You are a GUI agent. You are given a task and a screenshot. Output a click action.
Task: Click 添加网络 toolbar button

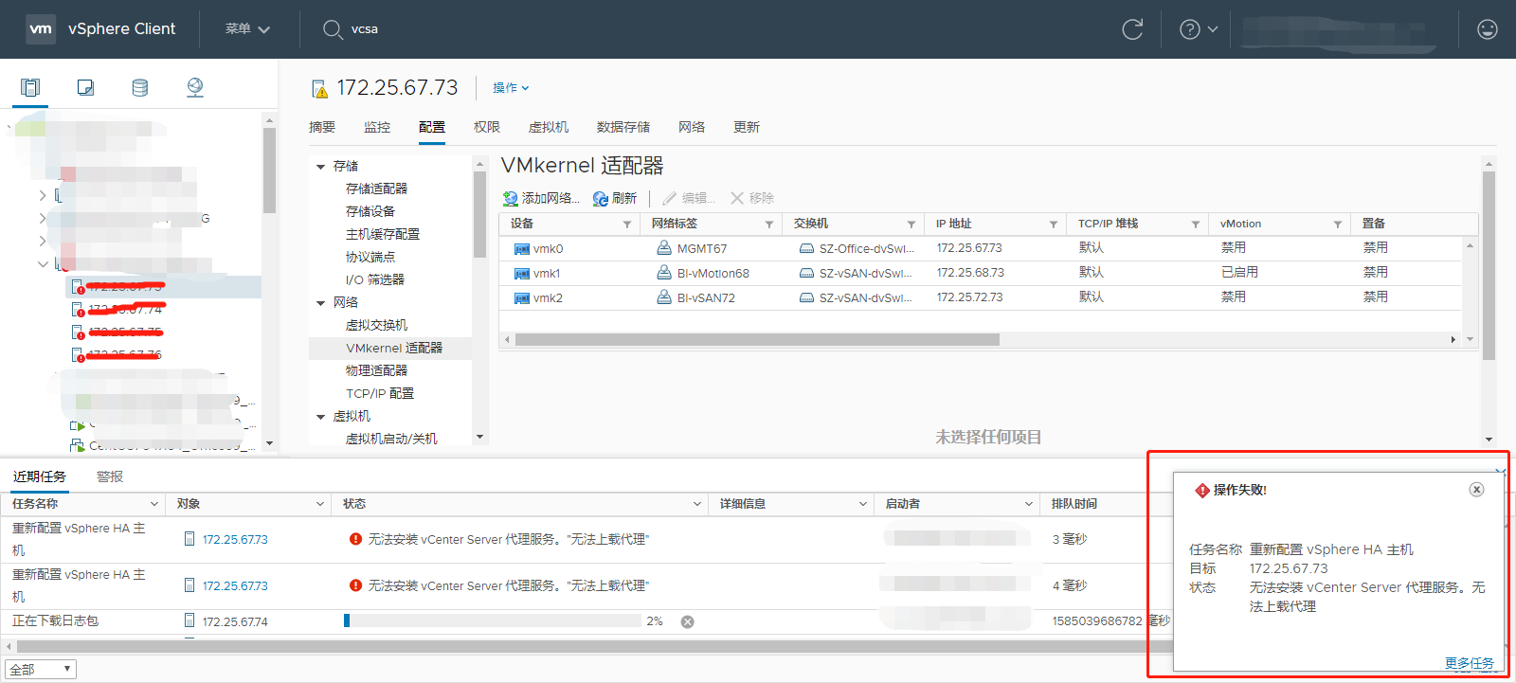click(540, 198)
